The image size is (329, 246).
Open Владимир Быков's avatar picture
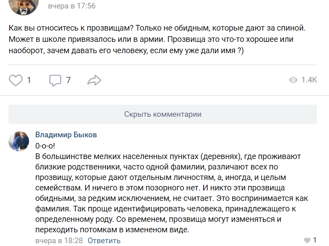coord(19,141)
